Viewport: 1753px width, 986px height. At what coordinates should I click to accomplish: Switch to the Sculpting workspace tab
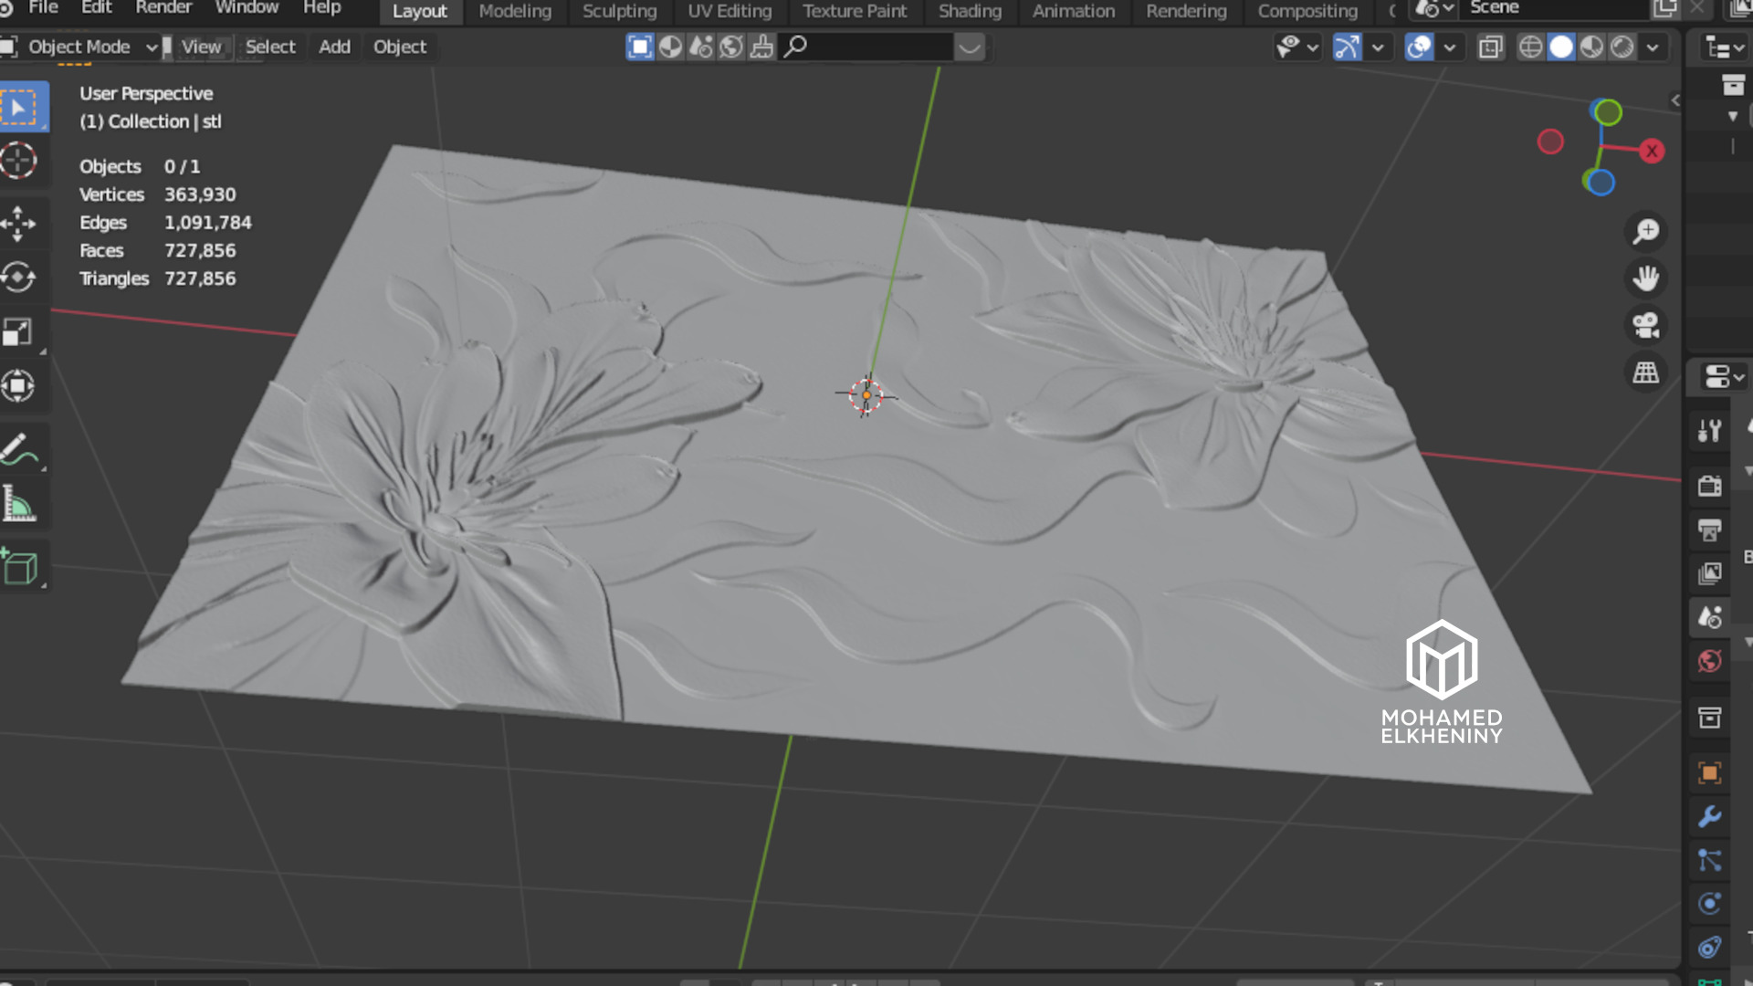(619, 12)
